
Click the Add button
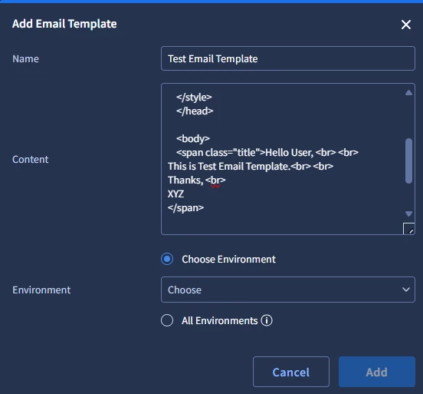(x=376, y=372)
